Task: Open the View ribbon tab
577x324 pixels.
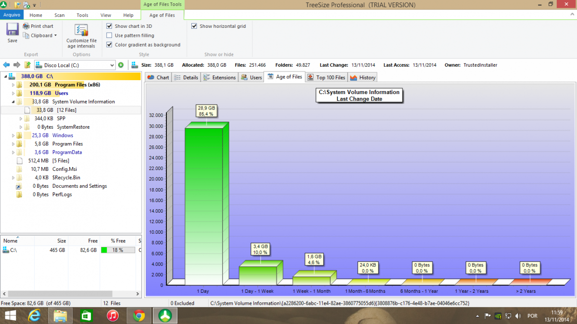Action: (x=106, y=15)
